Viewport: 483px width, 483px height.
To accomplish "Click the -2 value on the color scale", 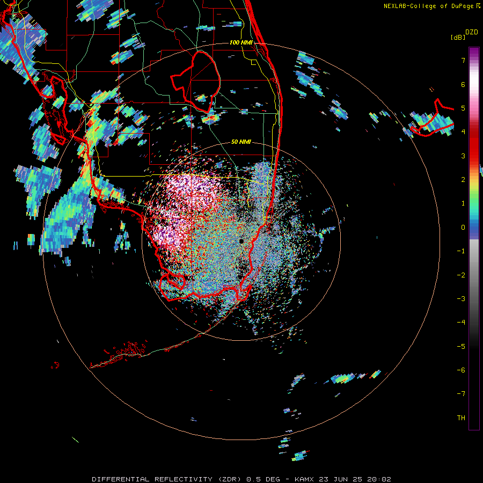I will point(461,275).
